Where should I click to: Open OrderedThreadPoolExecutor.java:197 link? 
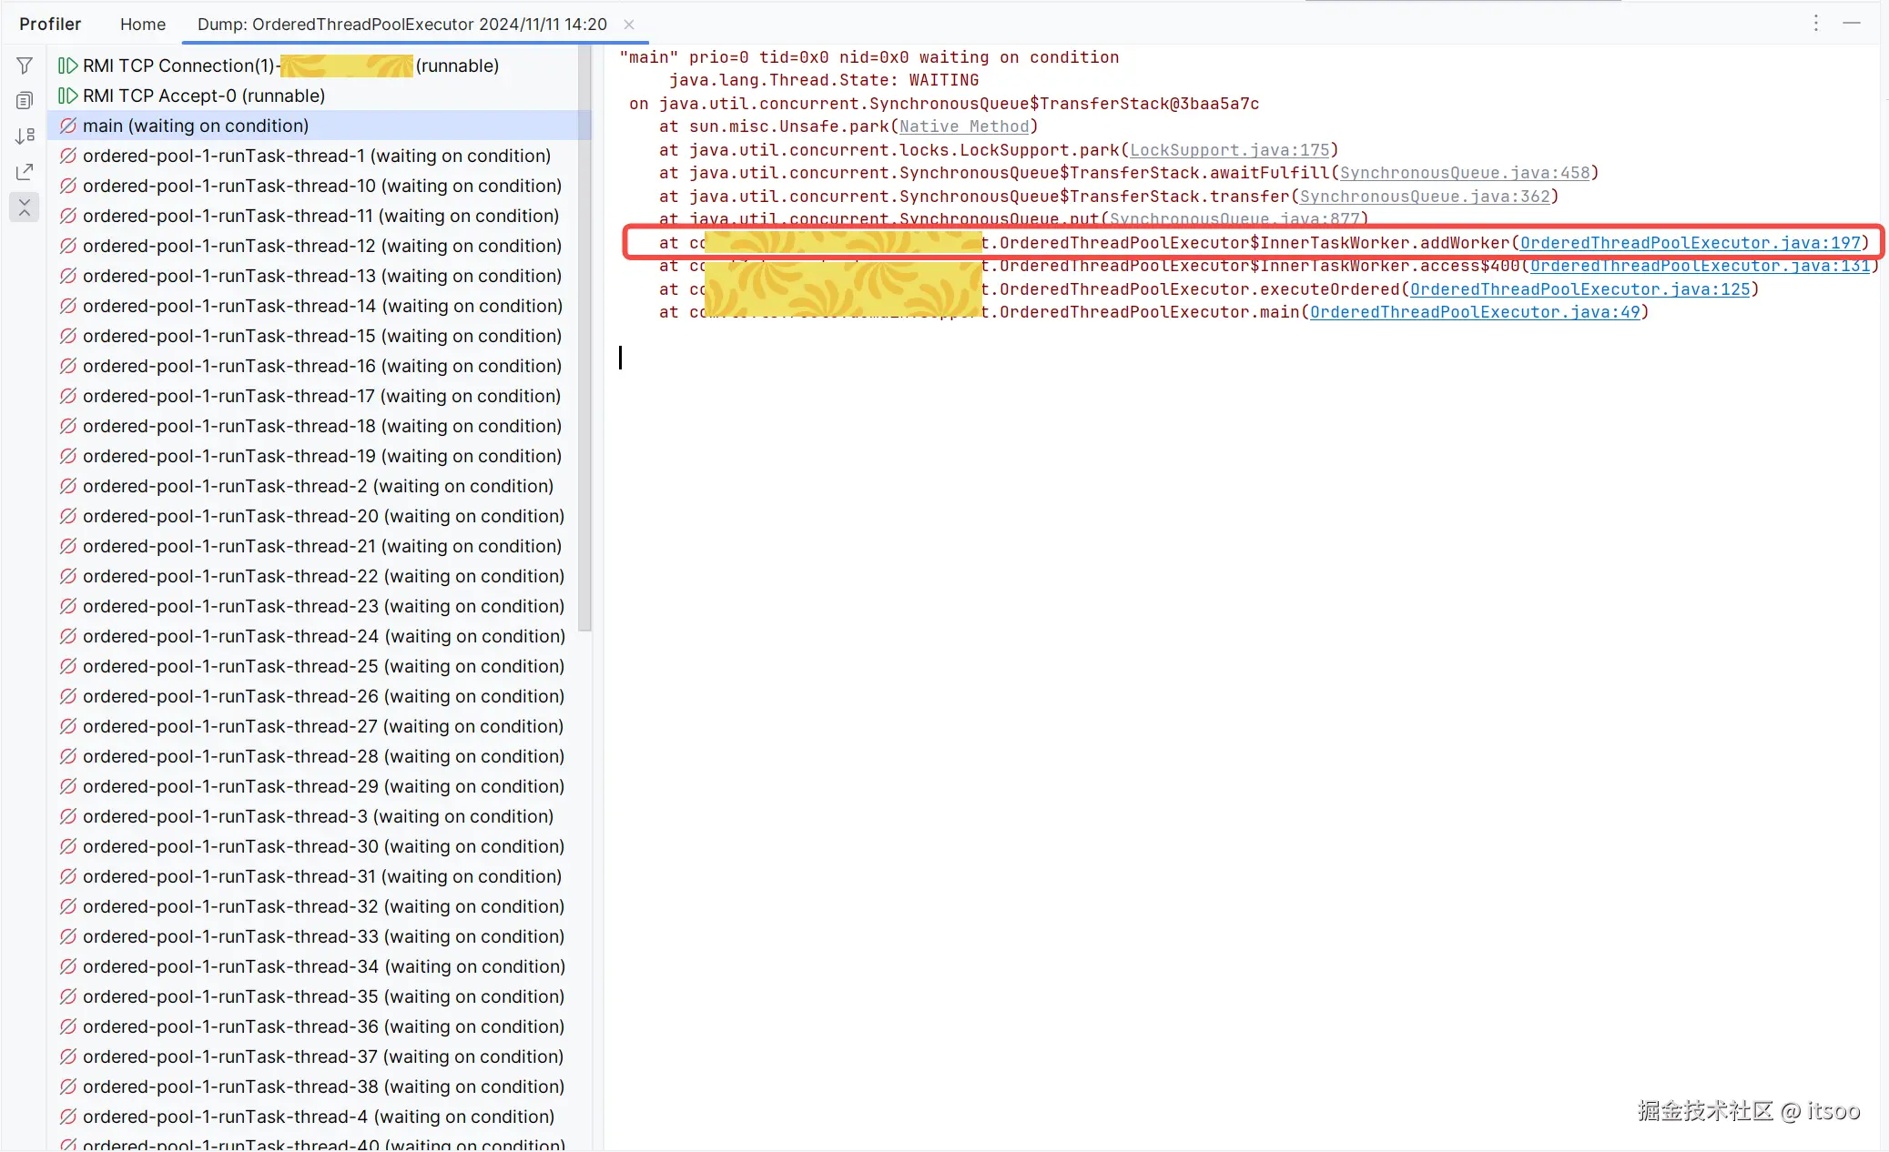coord(1690,243)
